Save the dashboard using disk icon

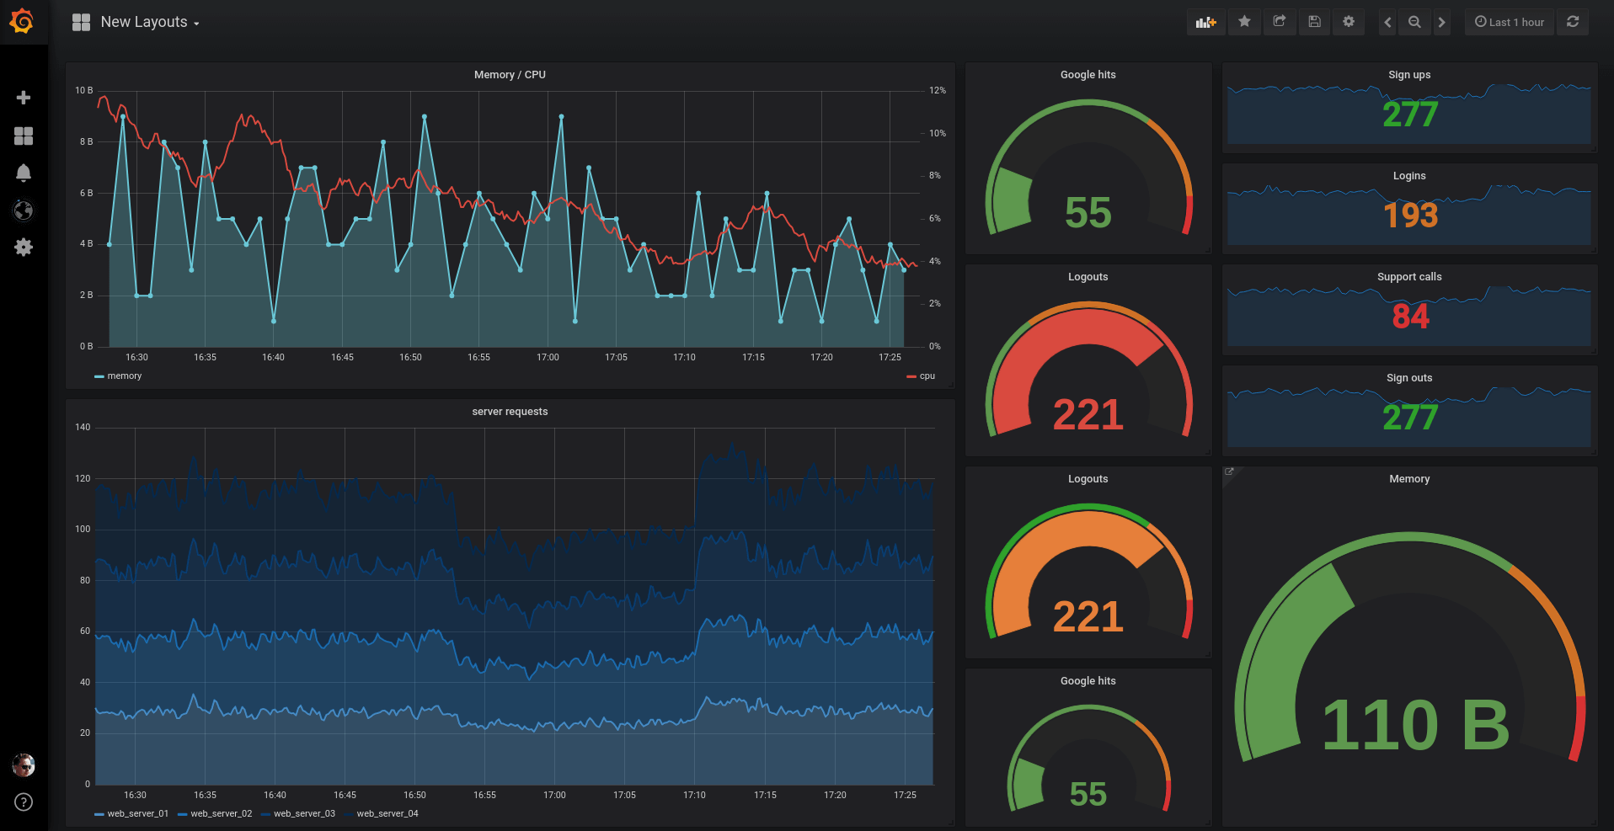tap(1314, 22)
